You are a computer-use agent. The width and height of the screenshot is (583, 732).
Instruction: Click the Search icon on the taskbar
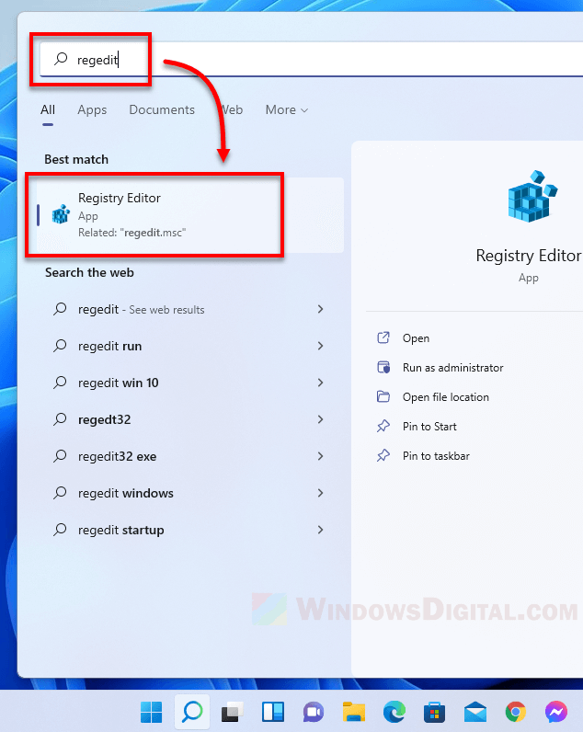pos(192,712)
